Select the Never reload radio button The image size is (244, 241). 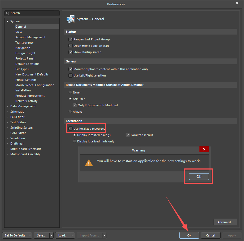tap(70, 92)
